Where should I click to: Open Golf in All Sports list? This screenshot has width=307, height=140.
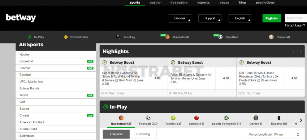tap(56, 102)
